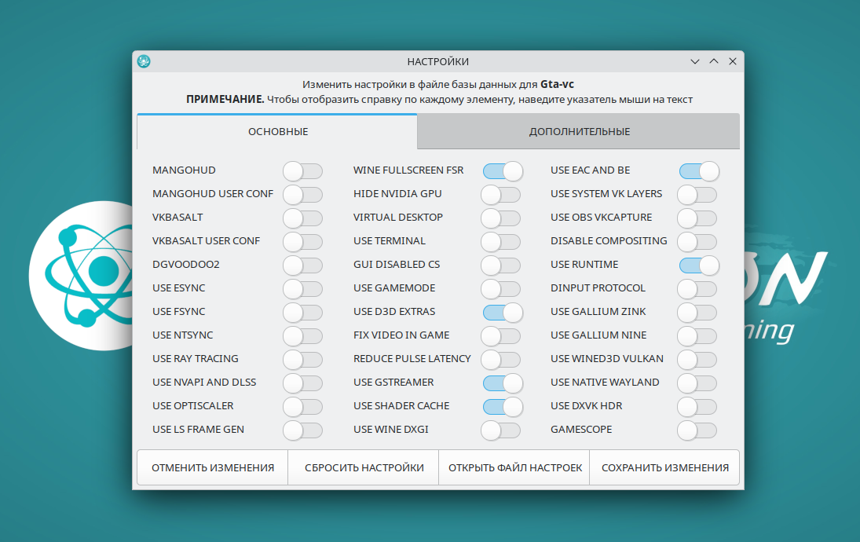Click the PortProton icon in title bar
Screen dimensions: 860x542
click(144, 61)
